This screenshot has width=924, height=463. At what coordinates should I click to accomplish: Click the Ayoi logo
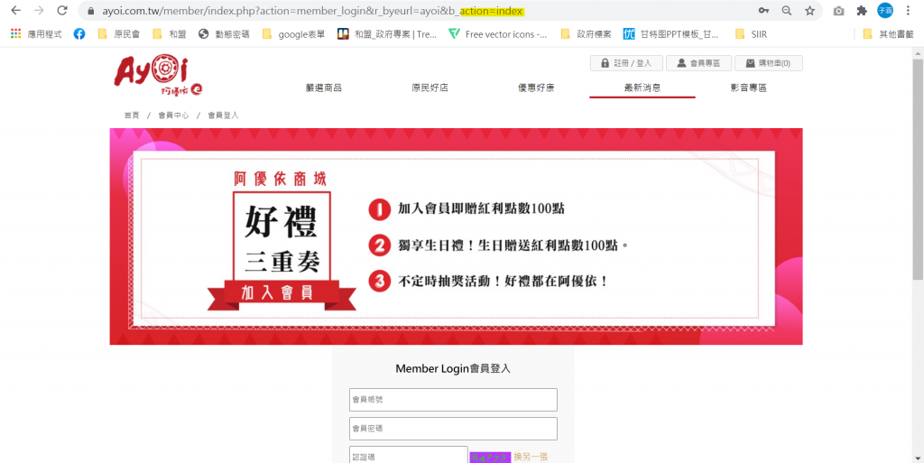[159, 76]
